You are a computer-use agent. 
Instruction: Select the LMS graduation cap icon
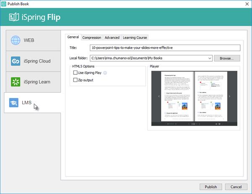[14, 102]
